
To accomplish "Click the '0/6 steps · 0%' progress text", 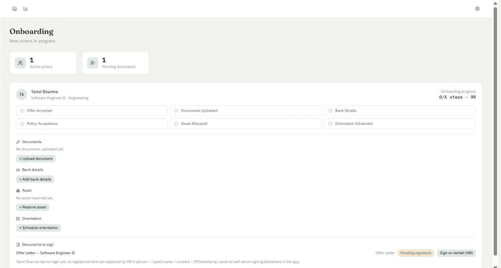I will tap(457, 97).
